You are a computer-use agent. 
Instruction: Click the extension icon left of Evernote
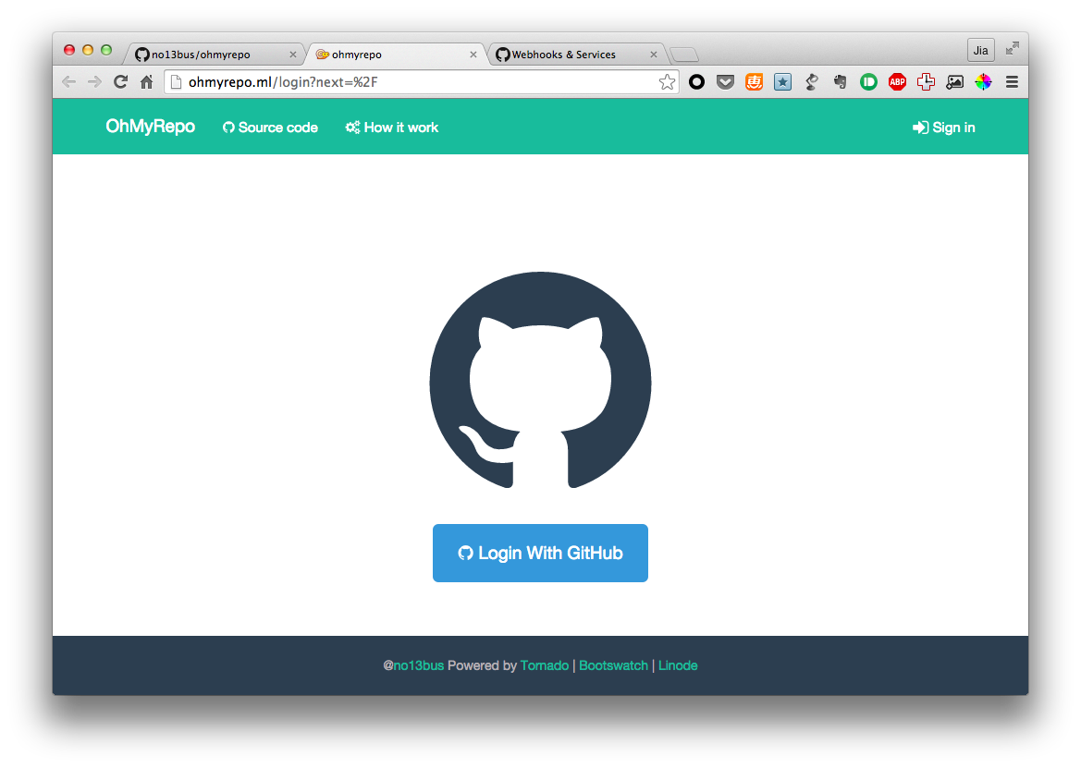811,82
